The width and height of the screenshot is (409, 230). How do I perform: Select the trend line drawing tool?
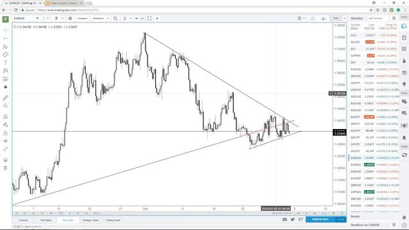click(x=6, y=38)
